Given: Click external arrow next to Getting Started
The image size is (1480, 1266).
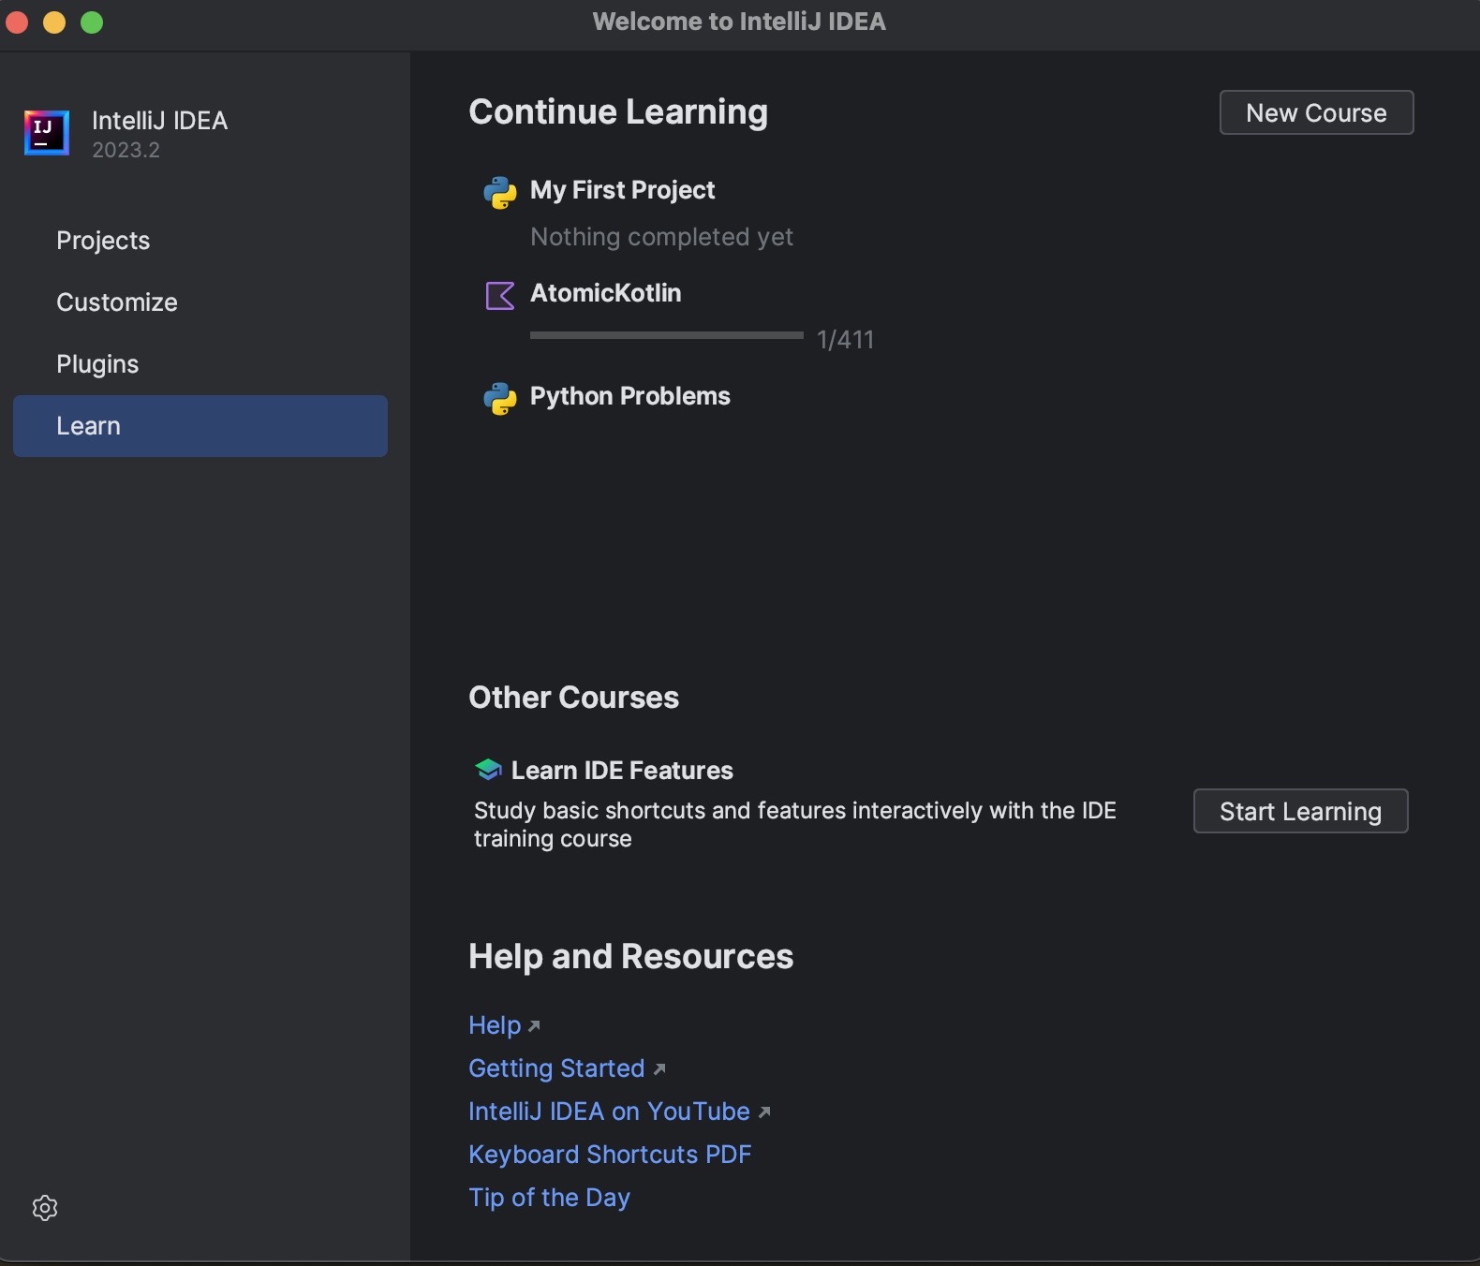Looking at the screenshot, I should click(x=659, y=1069).
